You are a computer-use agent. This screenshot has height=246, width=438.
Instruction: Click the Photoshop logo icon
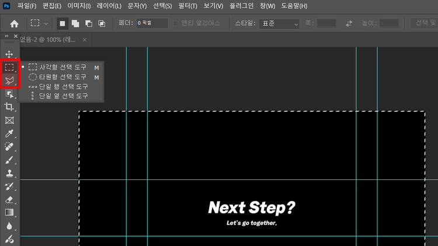[6, 6]
